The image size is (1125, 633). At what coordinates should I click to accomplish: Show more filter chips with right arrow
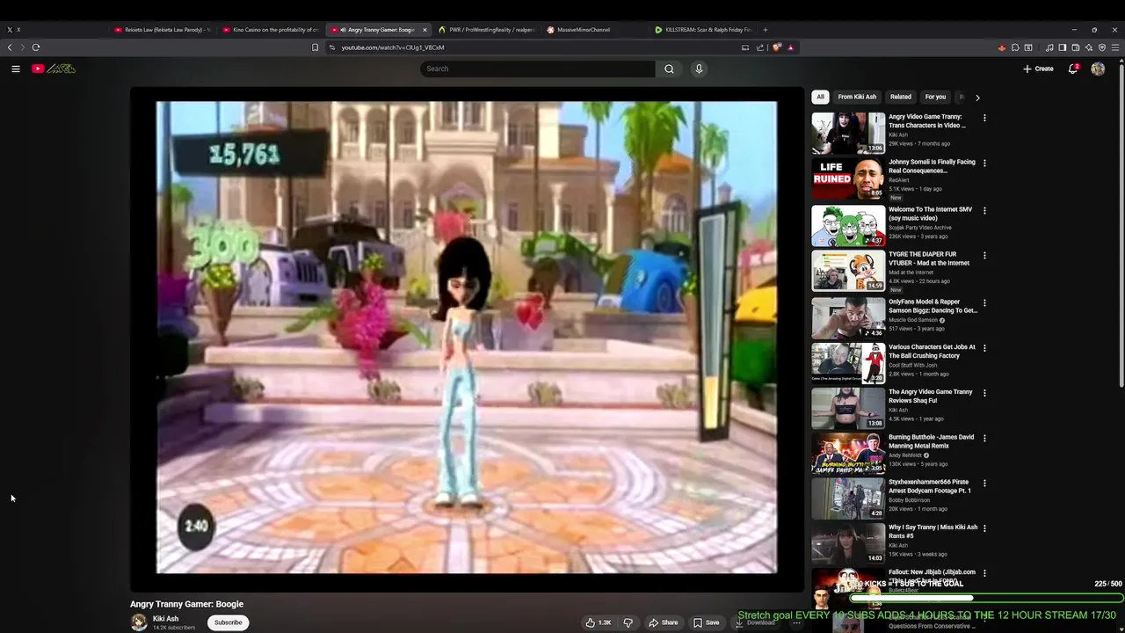click(977, 98)
